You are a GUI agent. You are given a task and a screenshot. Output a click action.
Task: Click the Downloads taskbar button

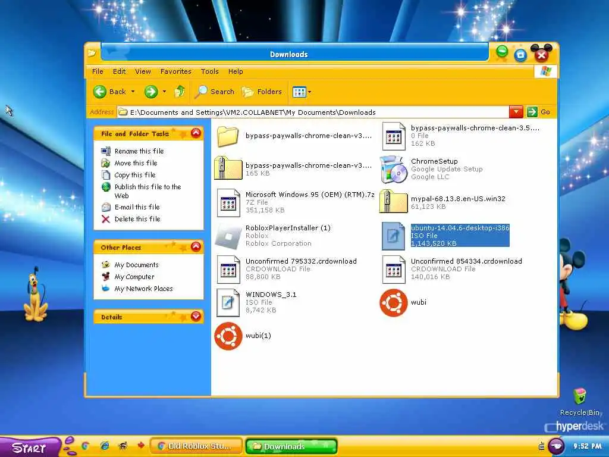[x=291, y=446]
